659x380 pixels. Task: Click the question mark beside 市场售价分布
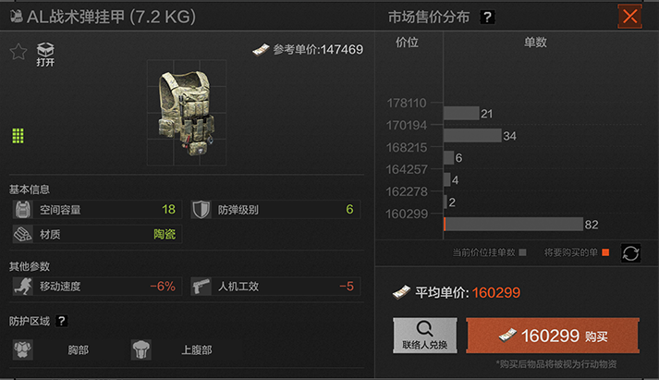pyautogui.click(x=487, y=18)
